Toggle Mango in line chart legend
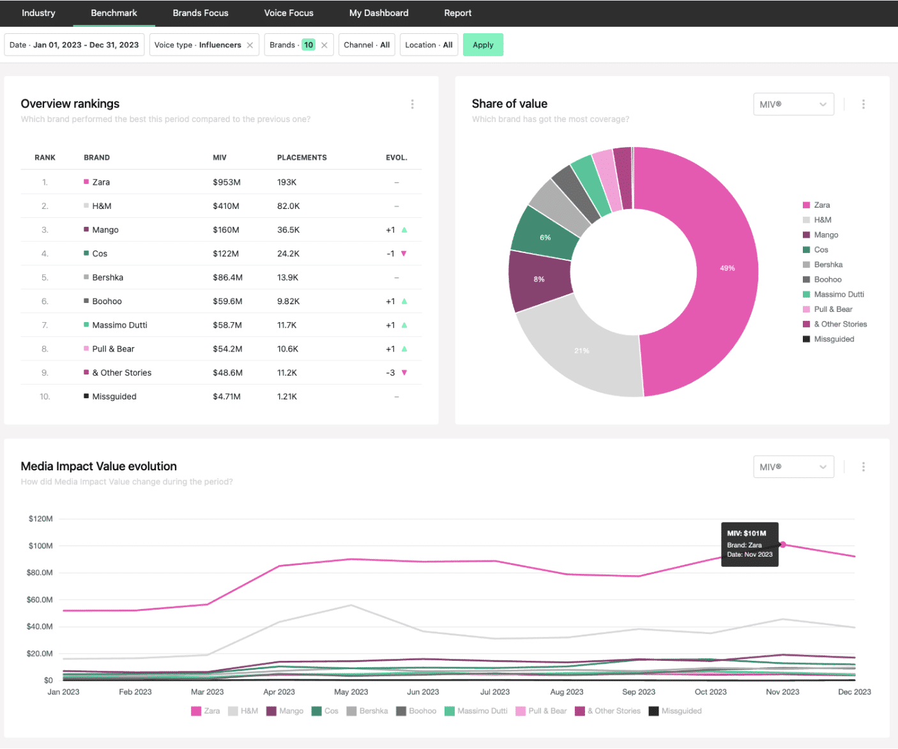 coord(285,711)
